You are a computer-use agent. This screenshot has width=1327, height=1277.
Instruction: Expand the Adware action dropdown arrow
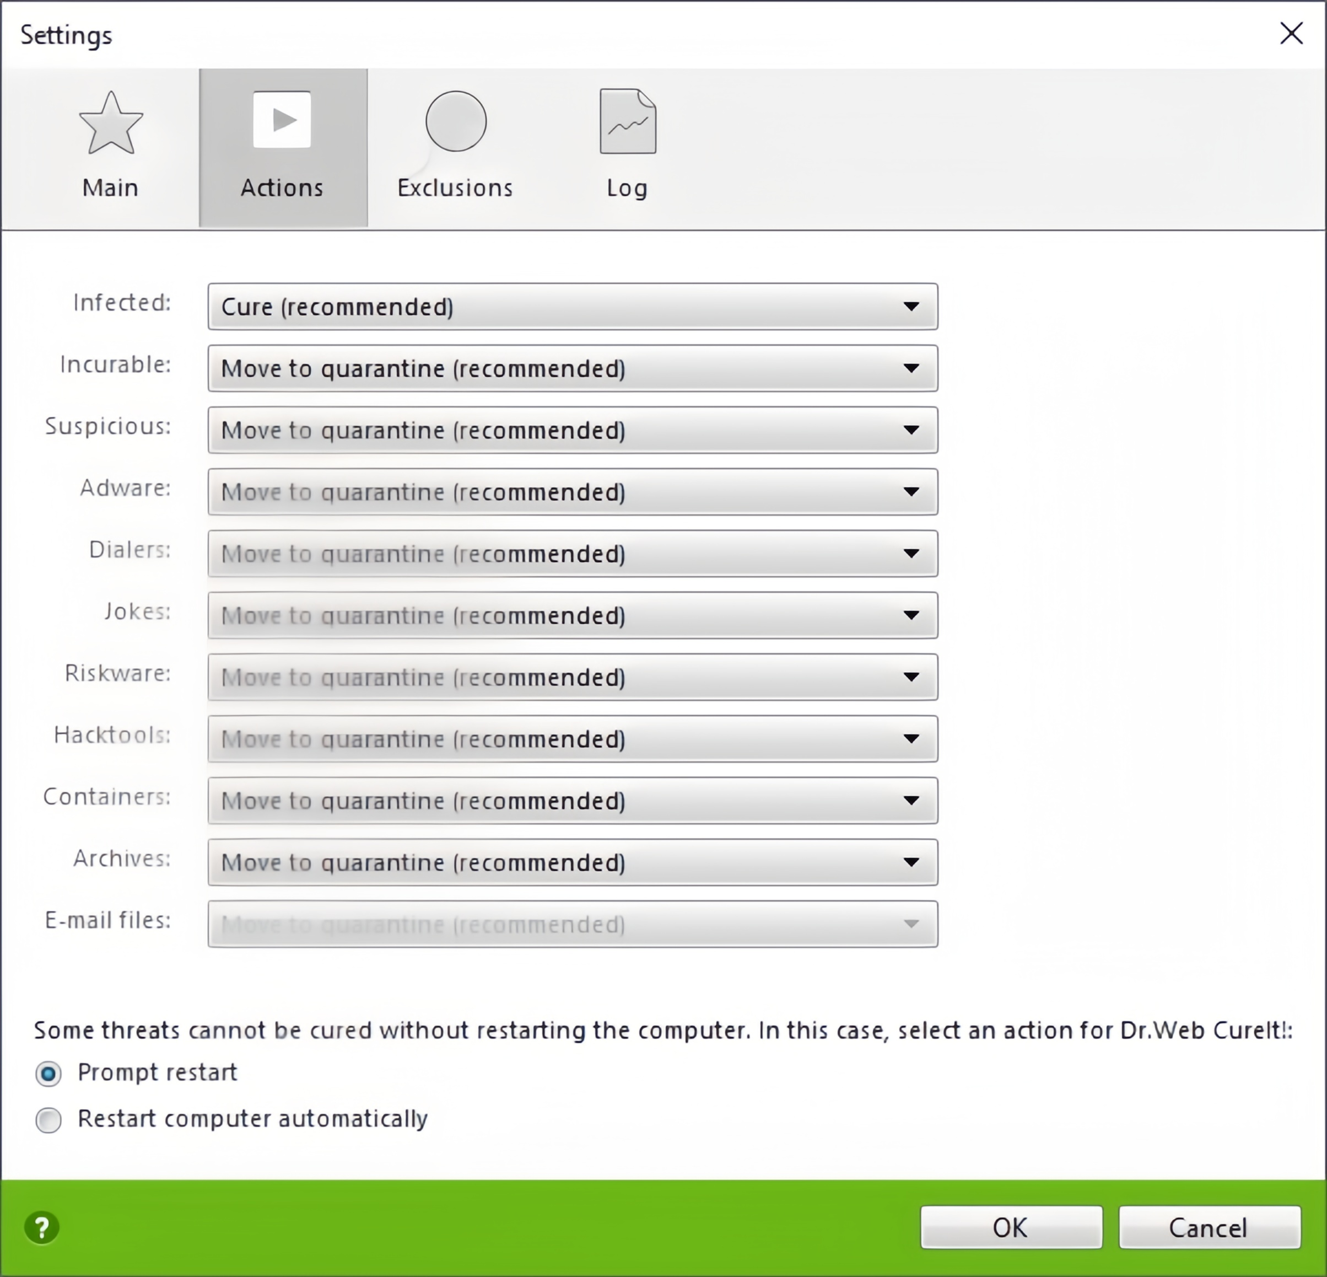911,492
